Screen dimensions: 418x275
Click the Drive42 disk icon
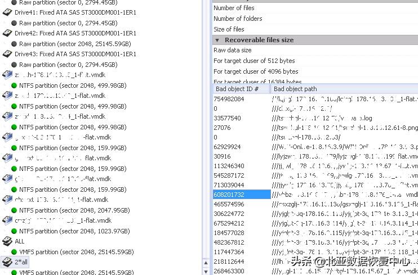(7, 33)
